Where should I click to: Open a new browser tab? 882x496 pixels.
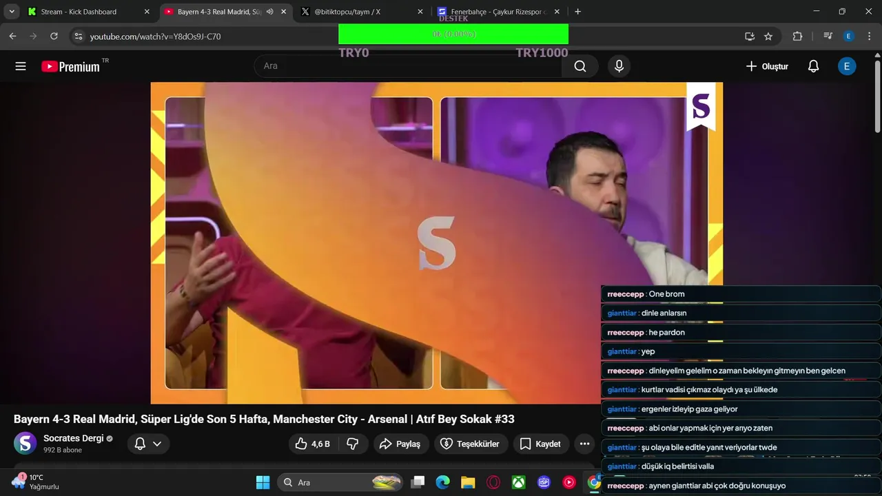coord(577,12)
